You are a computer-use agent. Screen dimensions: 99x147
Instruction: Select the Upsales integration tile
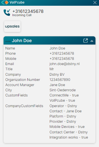click(12, 27)
